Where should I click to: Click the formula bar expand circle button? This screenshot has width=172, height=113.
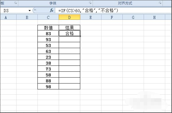point(35,10)
